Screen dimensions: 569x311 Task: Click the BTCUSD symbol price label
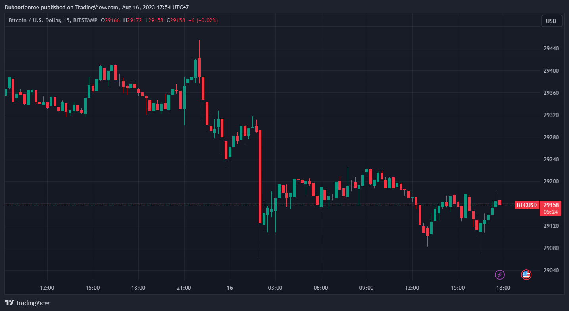click(527, 205)
